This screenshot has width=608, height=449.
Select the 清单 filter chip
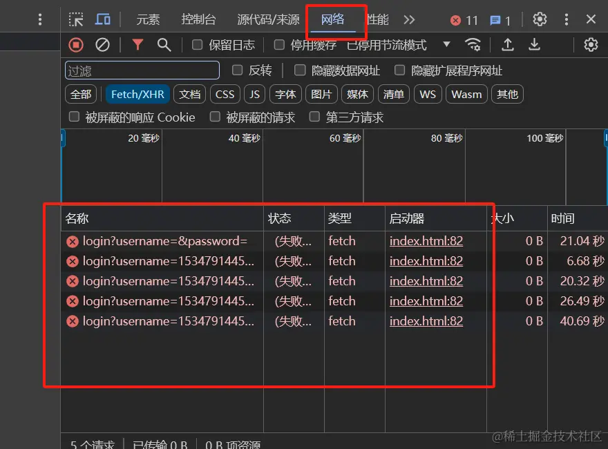[393, 94]
